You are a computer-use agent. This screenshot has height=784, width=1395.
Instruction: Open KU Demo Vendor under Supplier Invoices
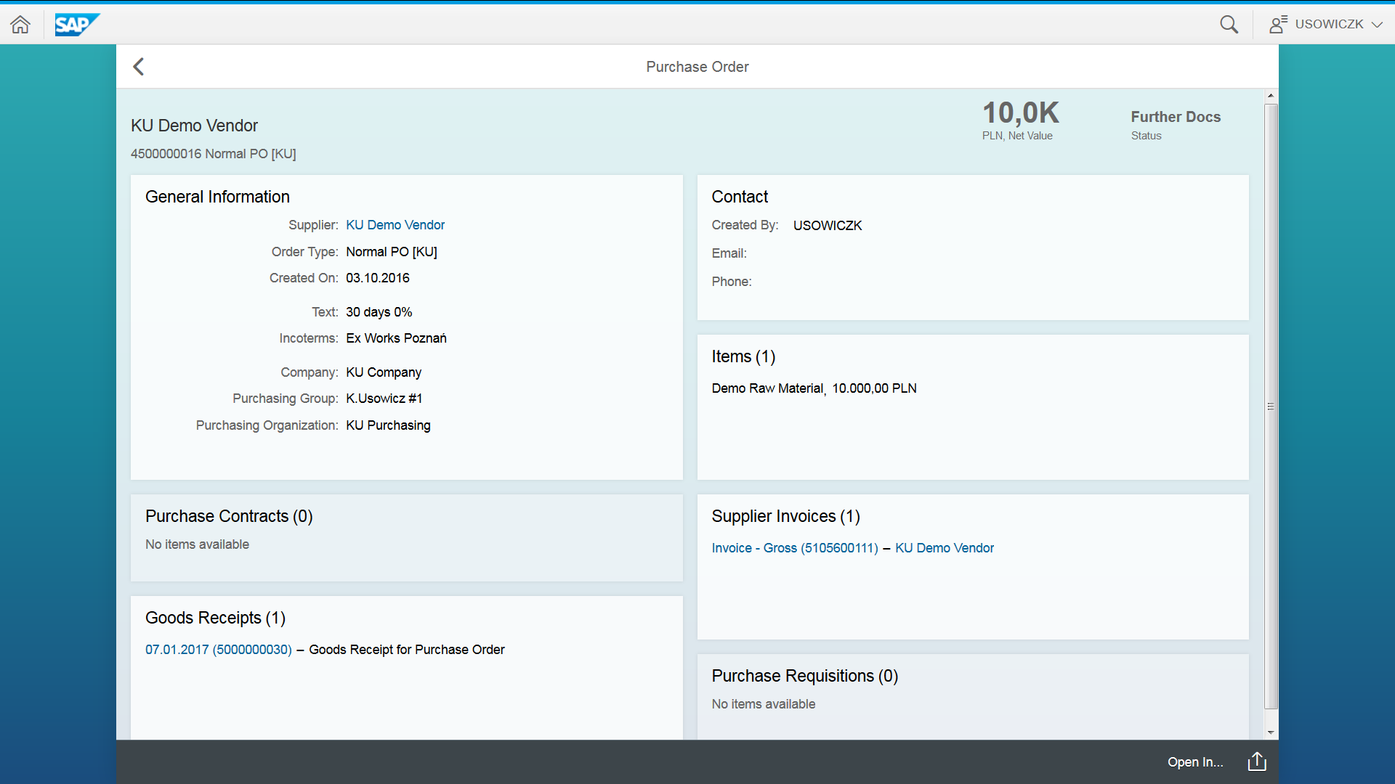[945, 548]
